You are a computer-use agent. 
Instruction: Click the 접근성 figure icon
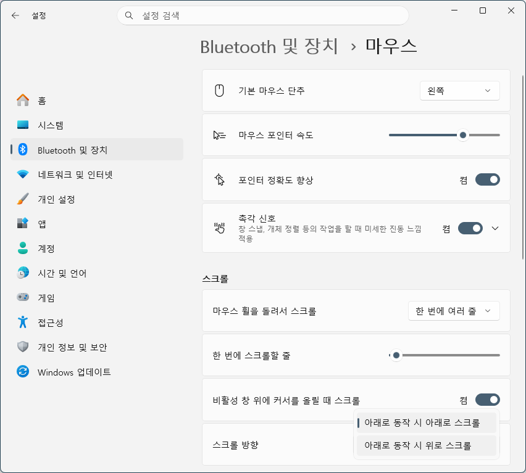(x=23, y=322)
